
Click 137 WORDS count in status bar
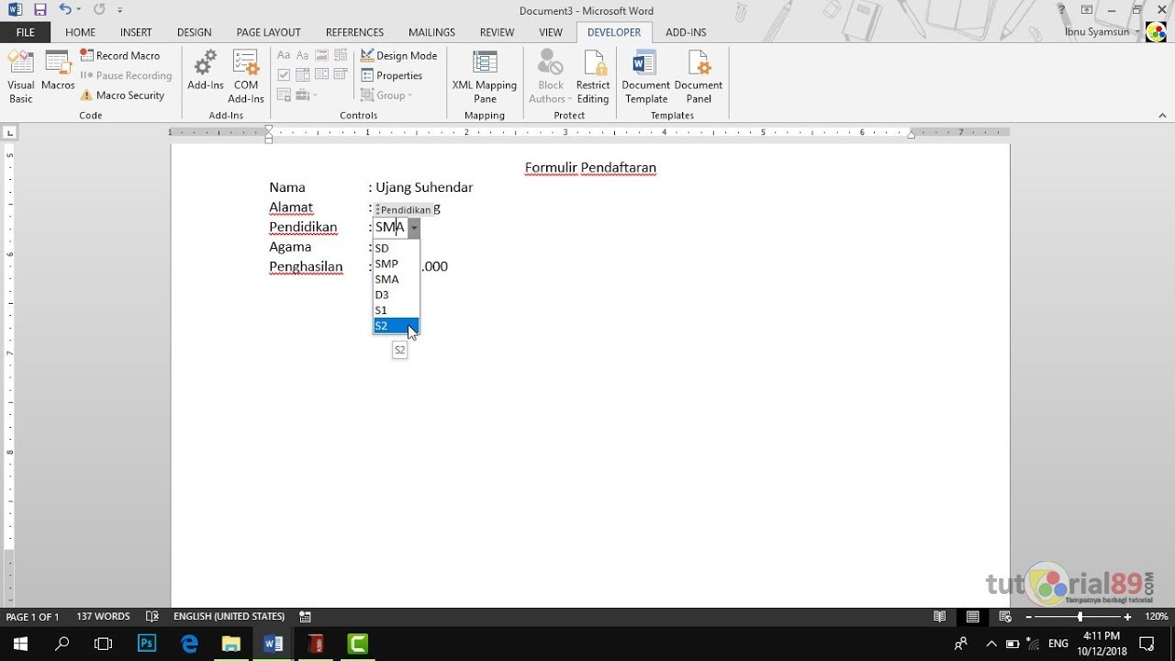pyautogui.click(x=103, y=616)
